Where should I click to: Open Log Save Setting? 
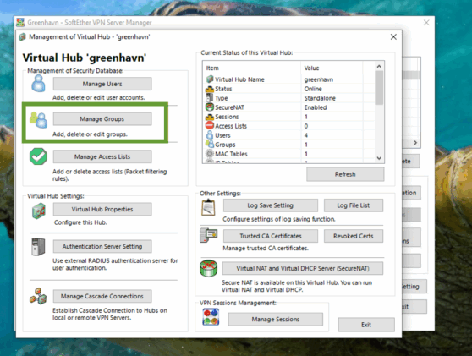[271, 205]
